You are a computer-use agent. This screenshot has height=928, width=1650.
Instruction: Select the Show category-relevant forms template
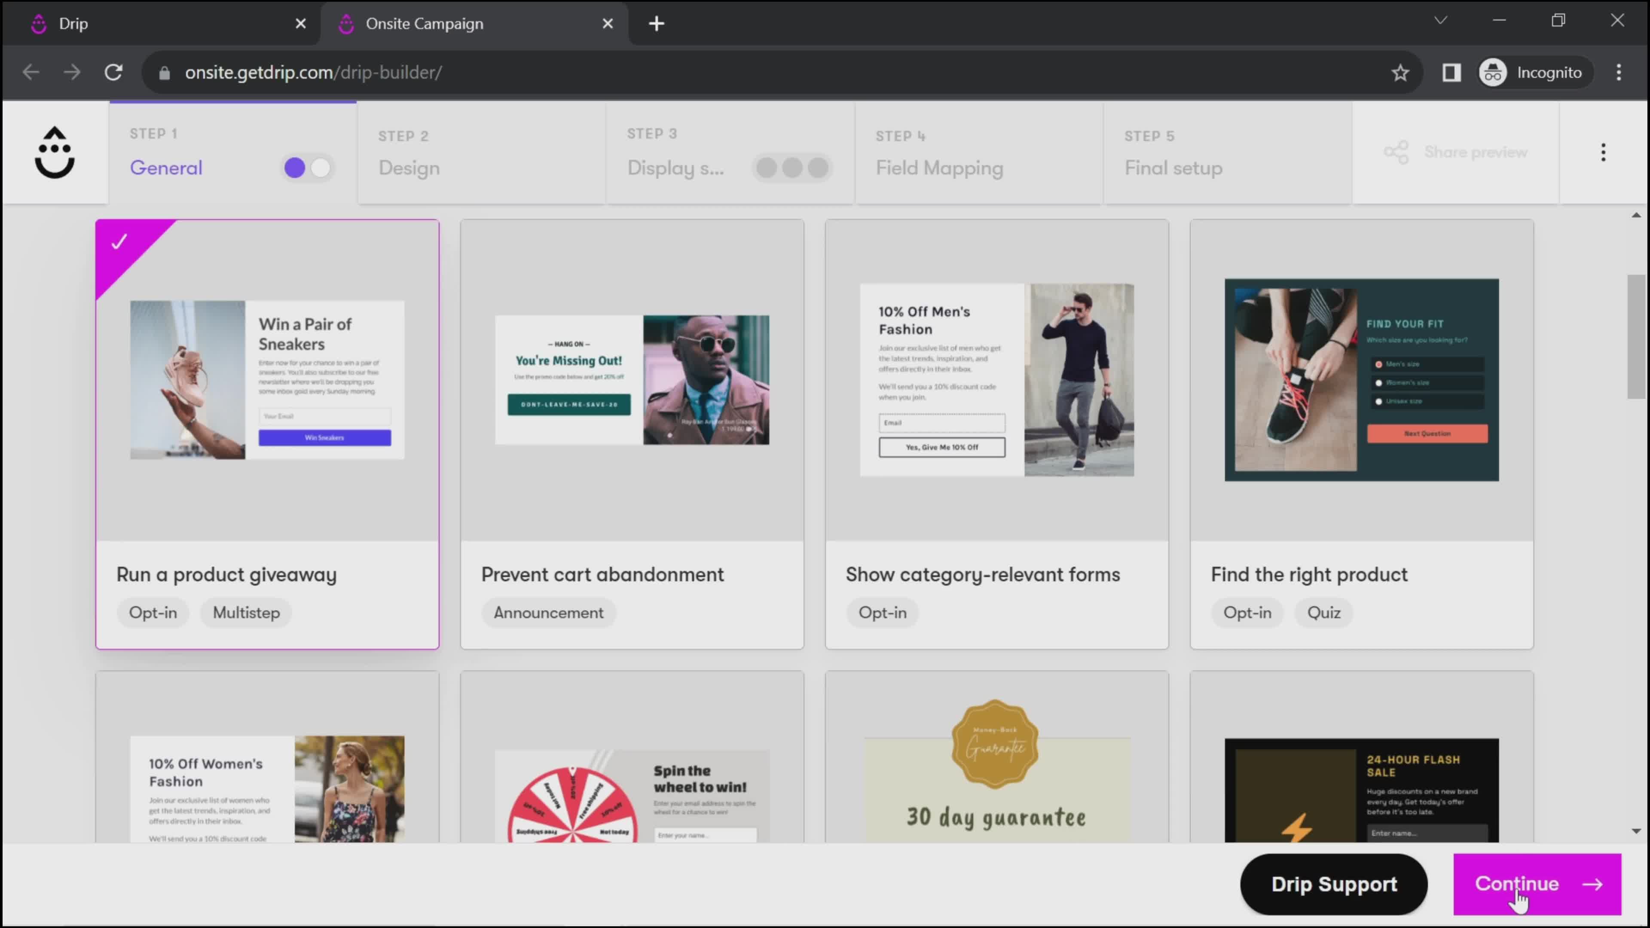(x=997, y=434)
